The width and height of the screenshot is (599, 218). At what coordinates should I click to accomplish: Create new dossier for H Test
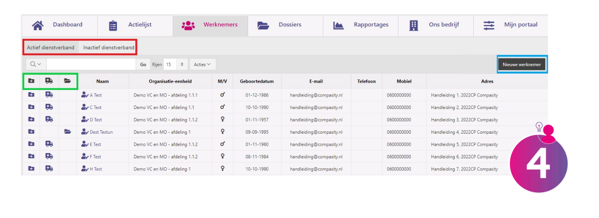tap(31, 169)
